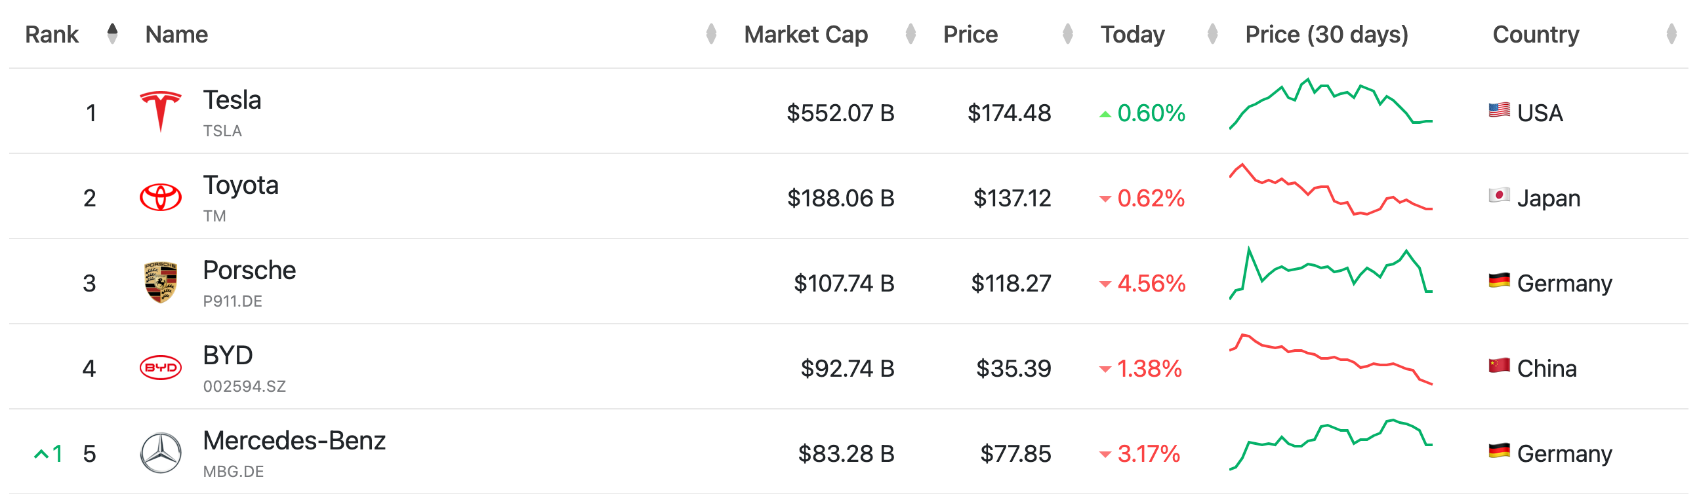
Task: Open the Mercedes-Benz company link
Action: click(294, 441)
